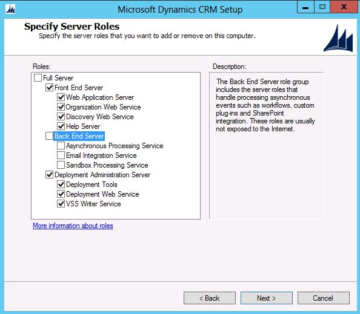Enable the Back End Server checkbox

(49, 136)
